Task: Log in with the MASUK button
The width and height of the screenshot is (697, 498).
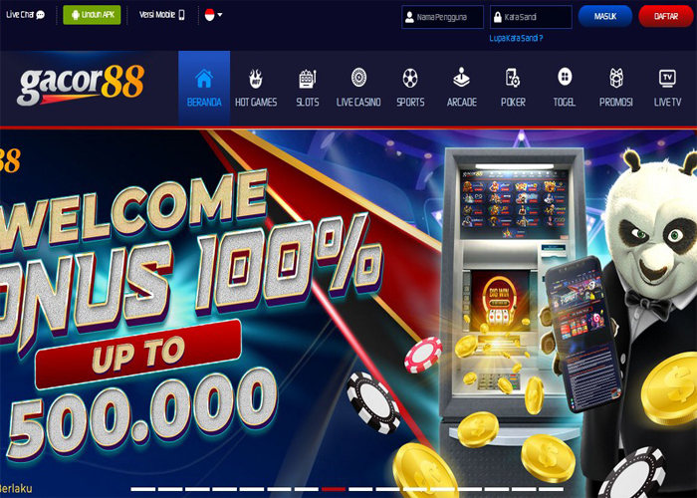Action: coord(605,17)
